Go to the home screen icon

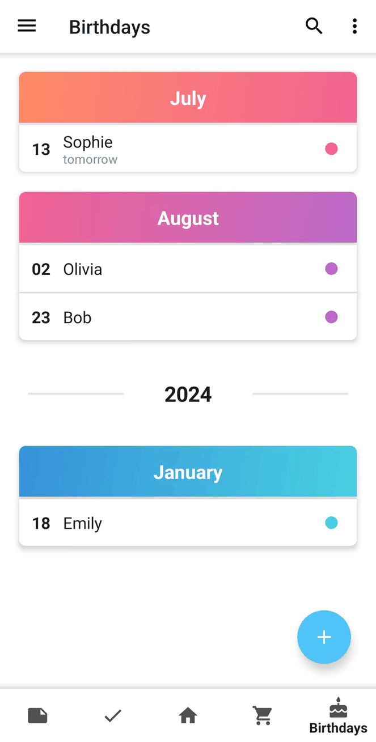[x=188, y=715]
